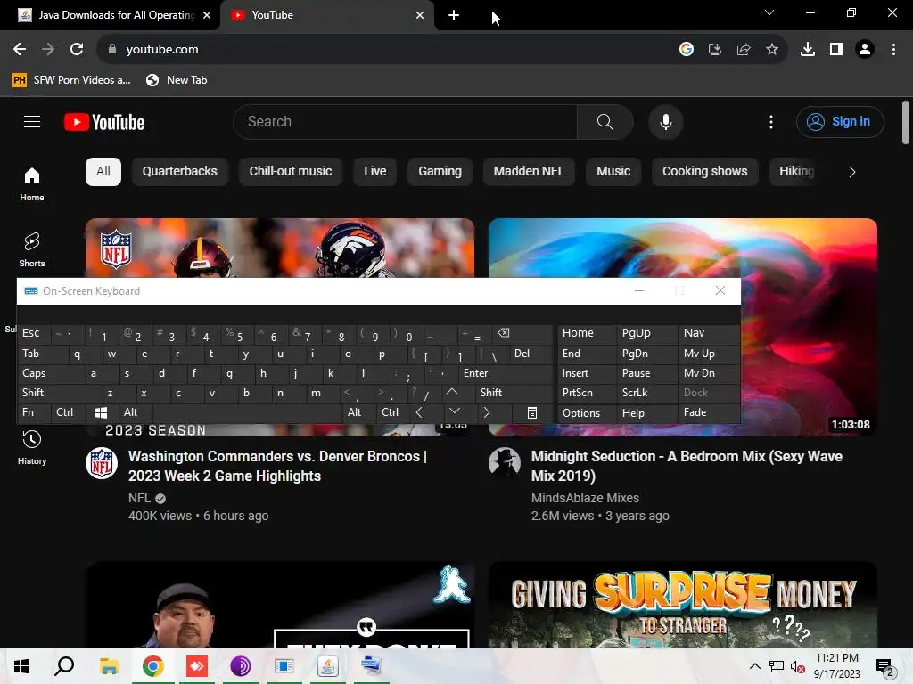Viewport: 913px width, 684px height.
Task: Open Shorts from the sidebar
Action: 32,250
